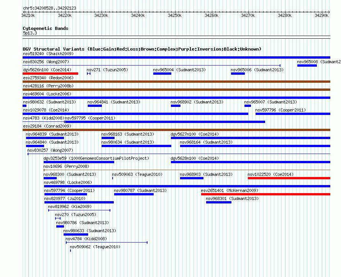Click the red esv2651401 loss bar
The image size is (341, 277).
coord(266,194)
